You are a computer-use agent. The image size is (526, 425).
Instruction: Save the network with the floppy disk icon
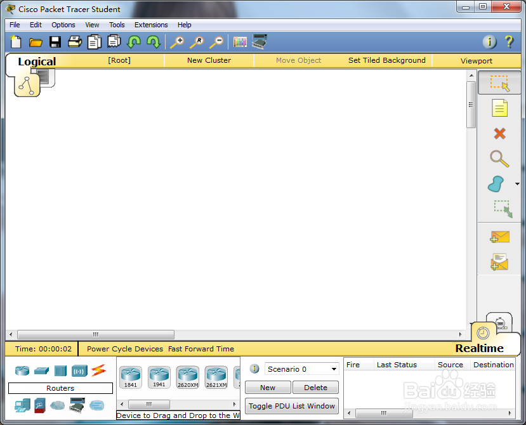[55, 42]
